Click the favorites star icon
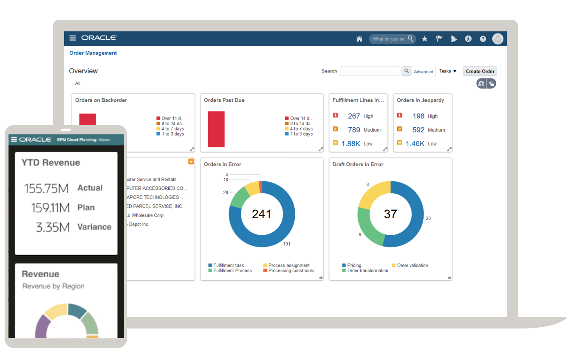571x348 pixels. point(424,39)
